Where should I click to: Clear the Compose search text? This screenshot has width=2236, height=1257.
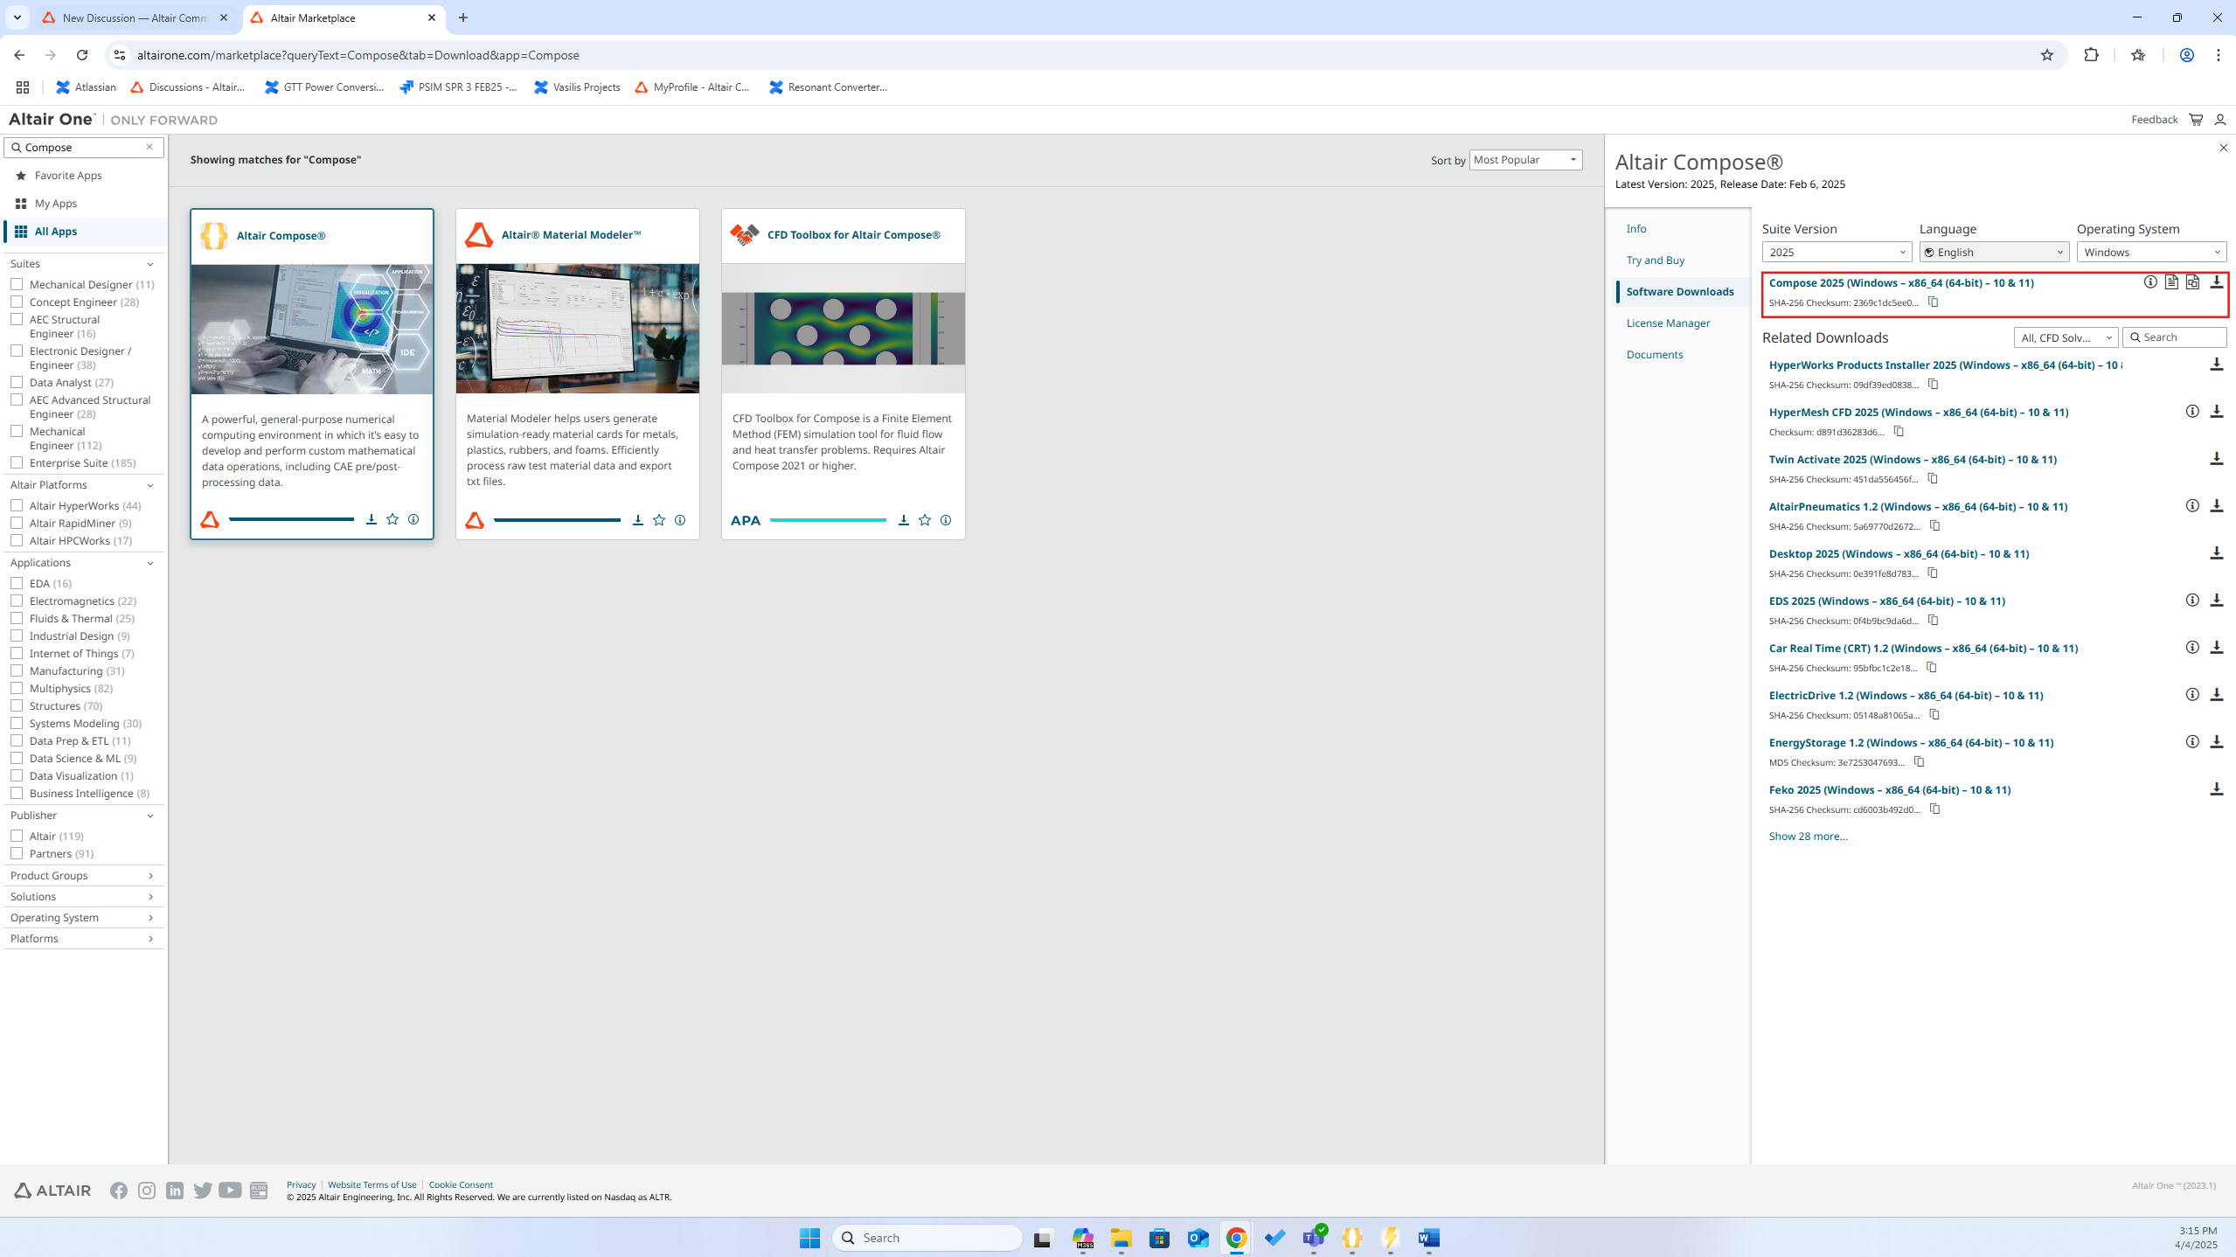[x=149, y=147]
